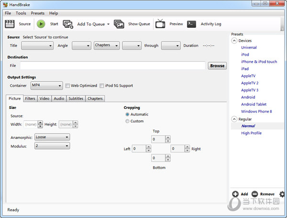The image size is (287, 218).
Task: Click the Remove preset minus icon
Action: 254,194
